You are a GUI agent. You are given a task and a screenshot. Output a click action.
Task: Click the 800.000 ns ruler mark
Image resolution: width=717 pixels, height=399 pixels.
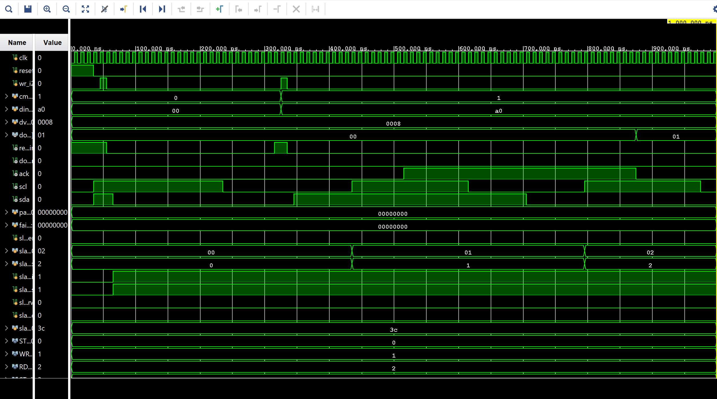pos(607,48)
